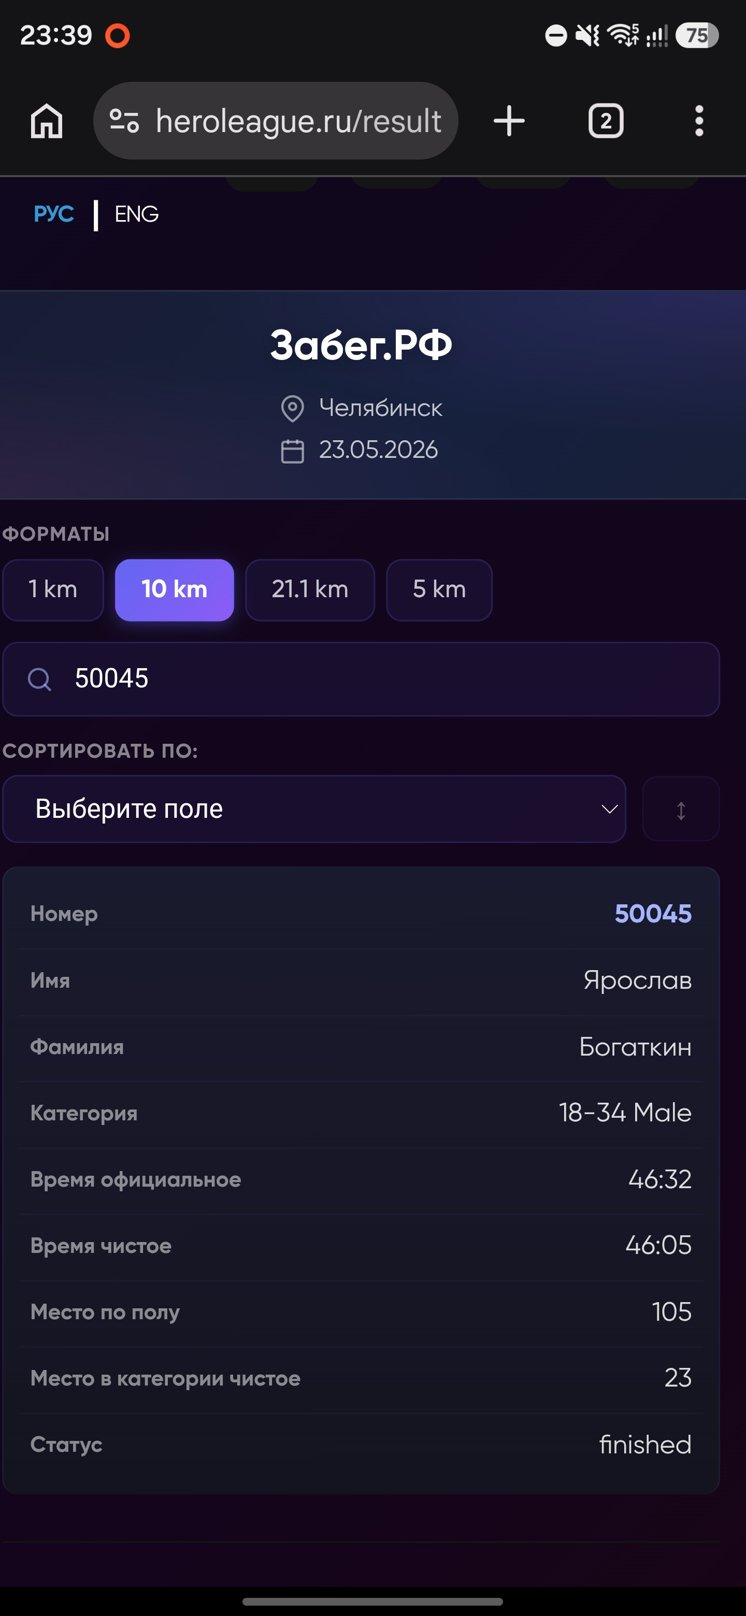The image size is (746, 1616).
Task: Switch language to РУС
Action: tap(53, 214)
